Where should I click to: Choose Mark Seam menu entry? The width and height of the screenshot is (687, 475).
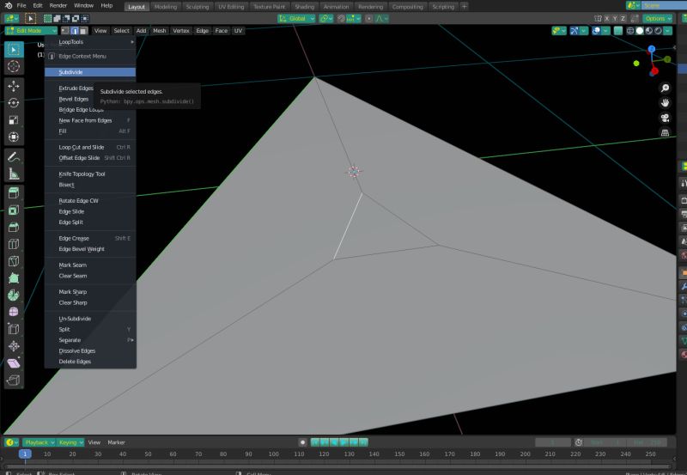[x=90, y=265]
